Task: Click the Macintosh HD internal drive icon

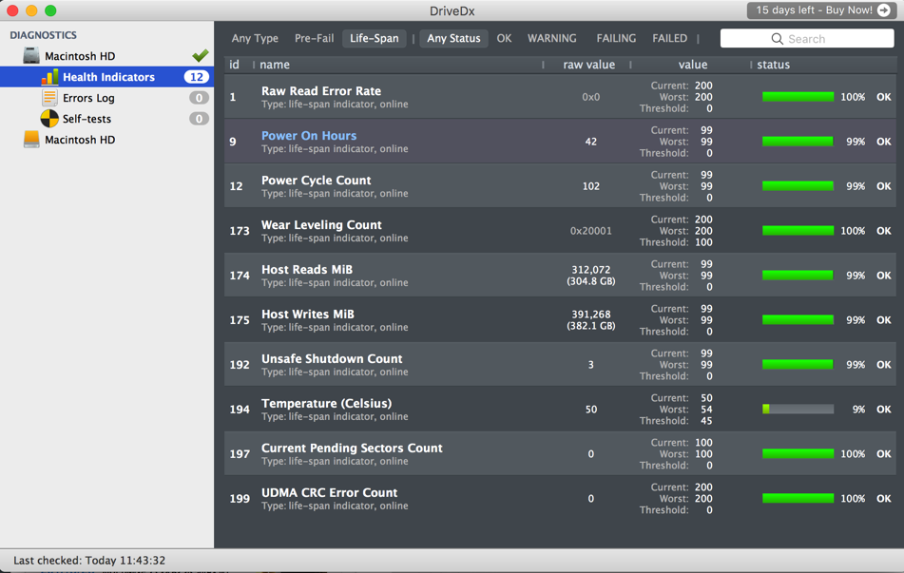Action: pos(31,56)
